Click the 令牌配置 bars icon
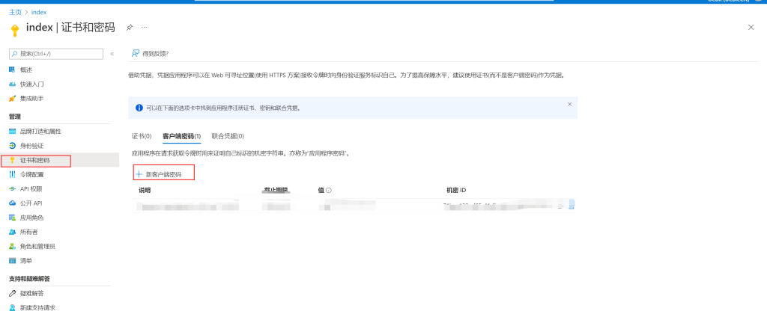 12,174
